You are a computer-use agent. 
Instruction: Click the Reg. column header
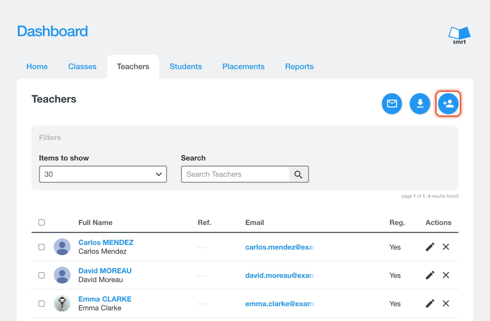(x=397, y=223)
